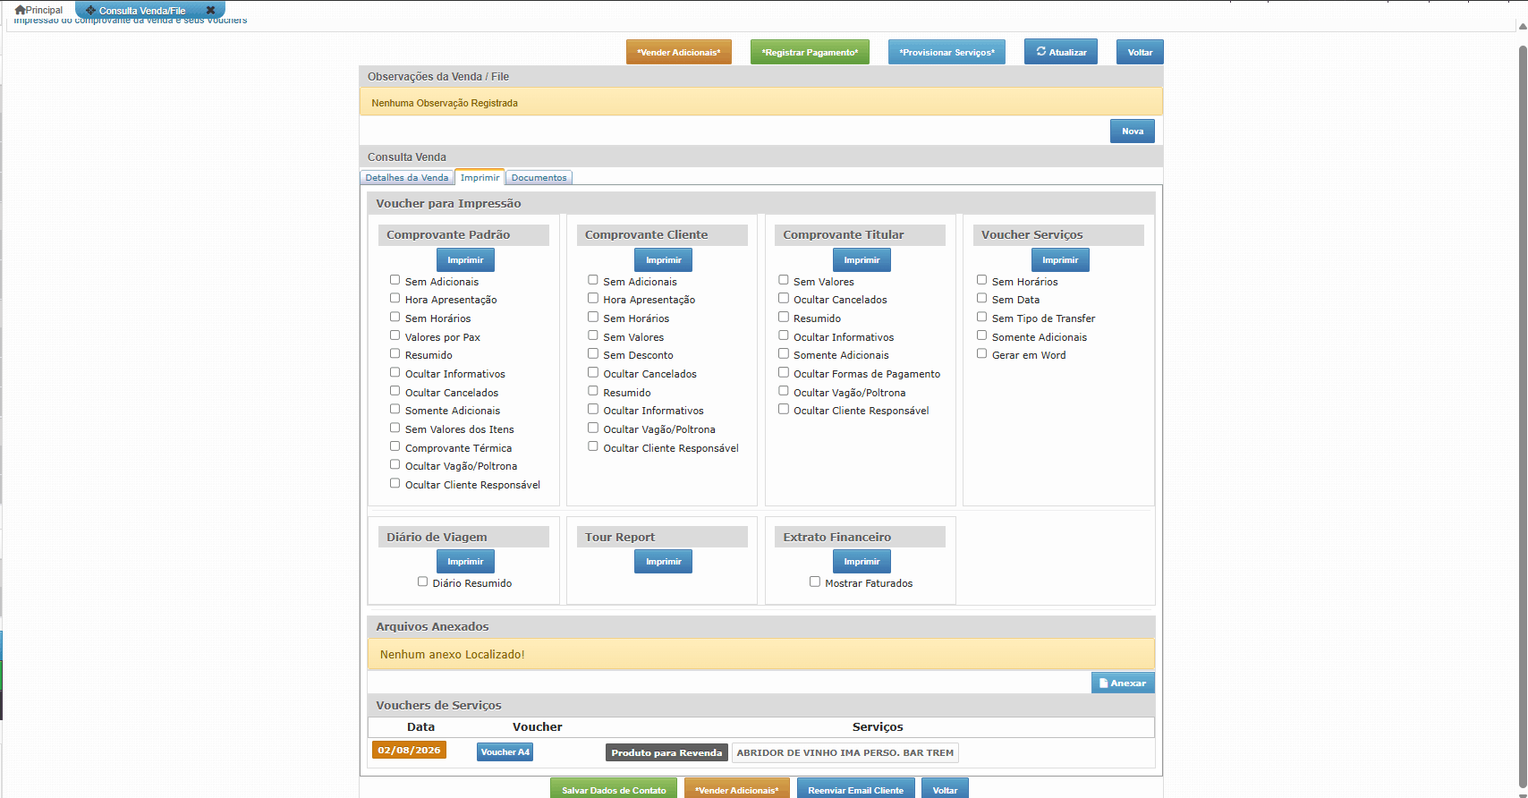Print the Comprovante Padrão

click(x=465, y=259)
